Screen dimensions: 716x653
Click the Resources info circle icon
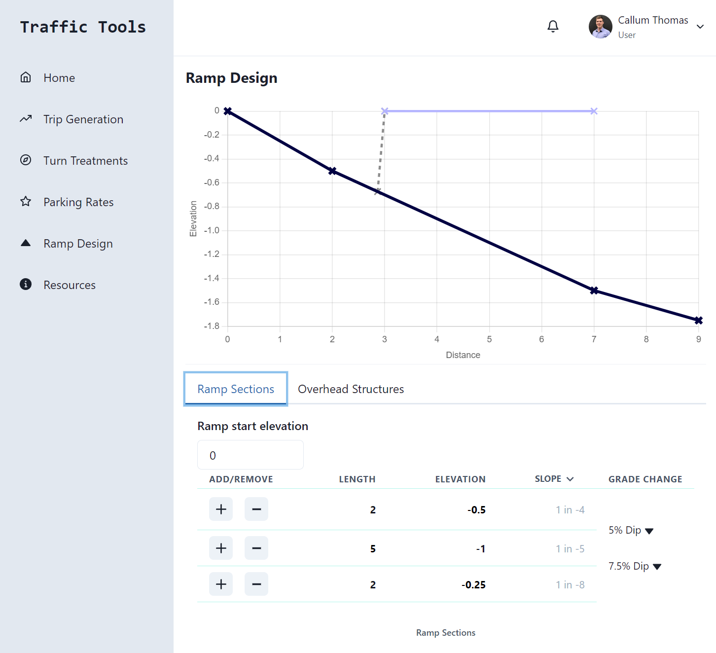(26, 285)
